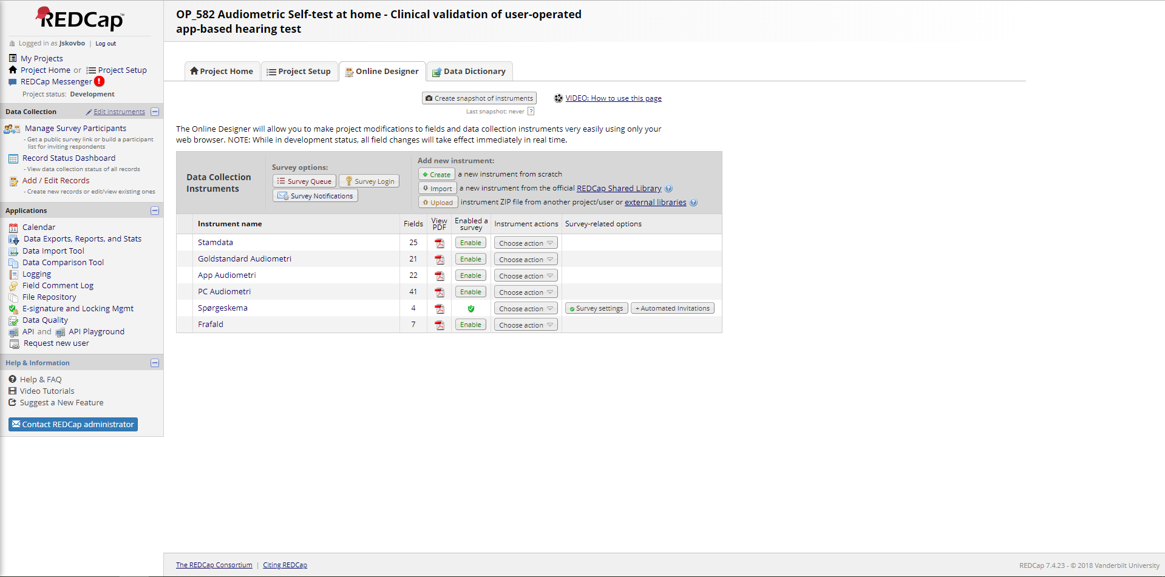Switch to the Project Home tab
Image resolution: width=1165 pixels, height=577 pixels.
[x=222, y=71]
